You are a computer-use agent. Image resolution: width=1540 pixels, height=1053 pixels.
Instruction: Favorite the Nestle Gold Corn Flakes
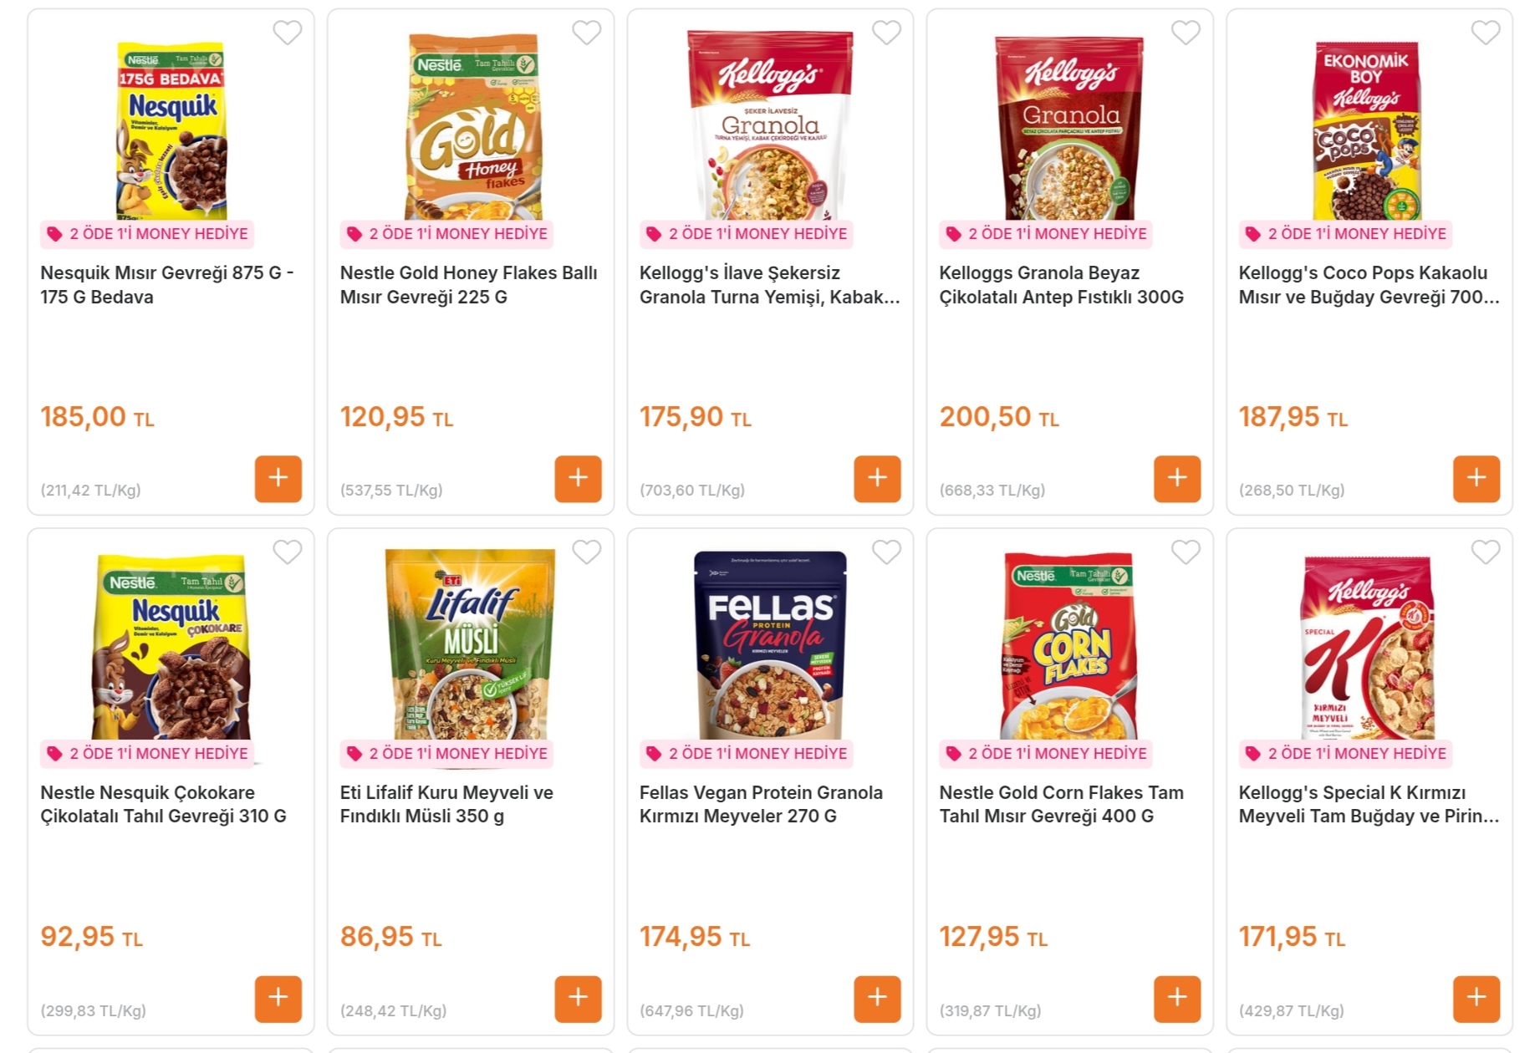pos(1186,552)
